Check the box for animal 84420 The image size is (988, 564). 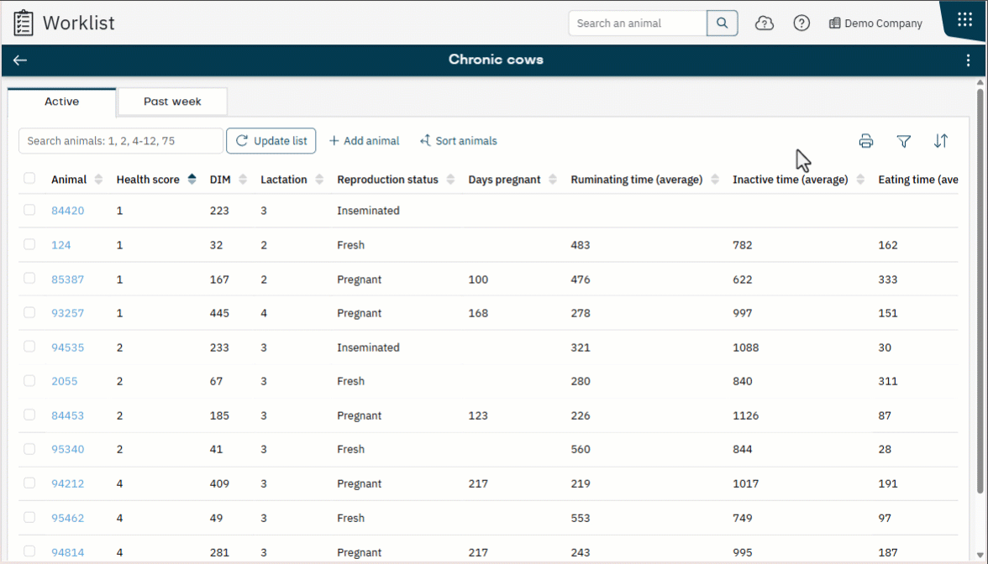(x=29, y=210)
